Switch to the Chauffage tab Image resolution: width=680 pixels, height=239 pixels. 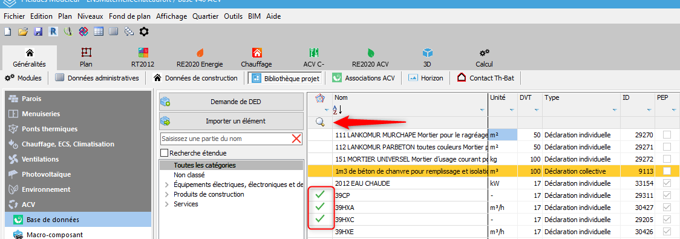coord(257,57)
